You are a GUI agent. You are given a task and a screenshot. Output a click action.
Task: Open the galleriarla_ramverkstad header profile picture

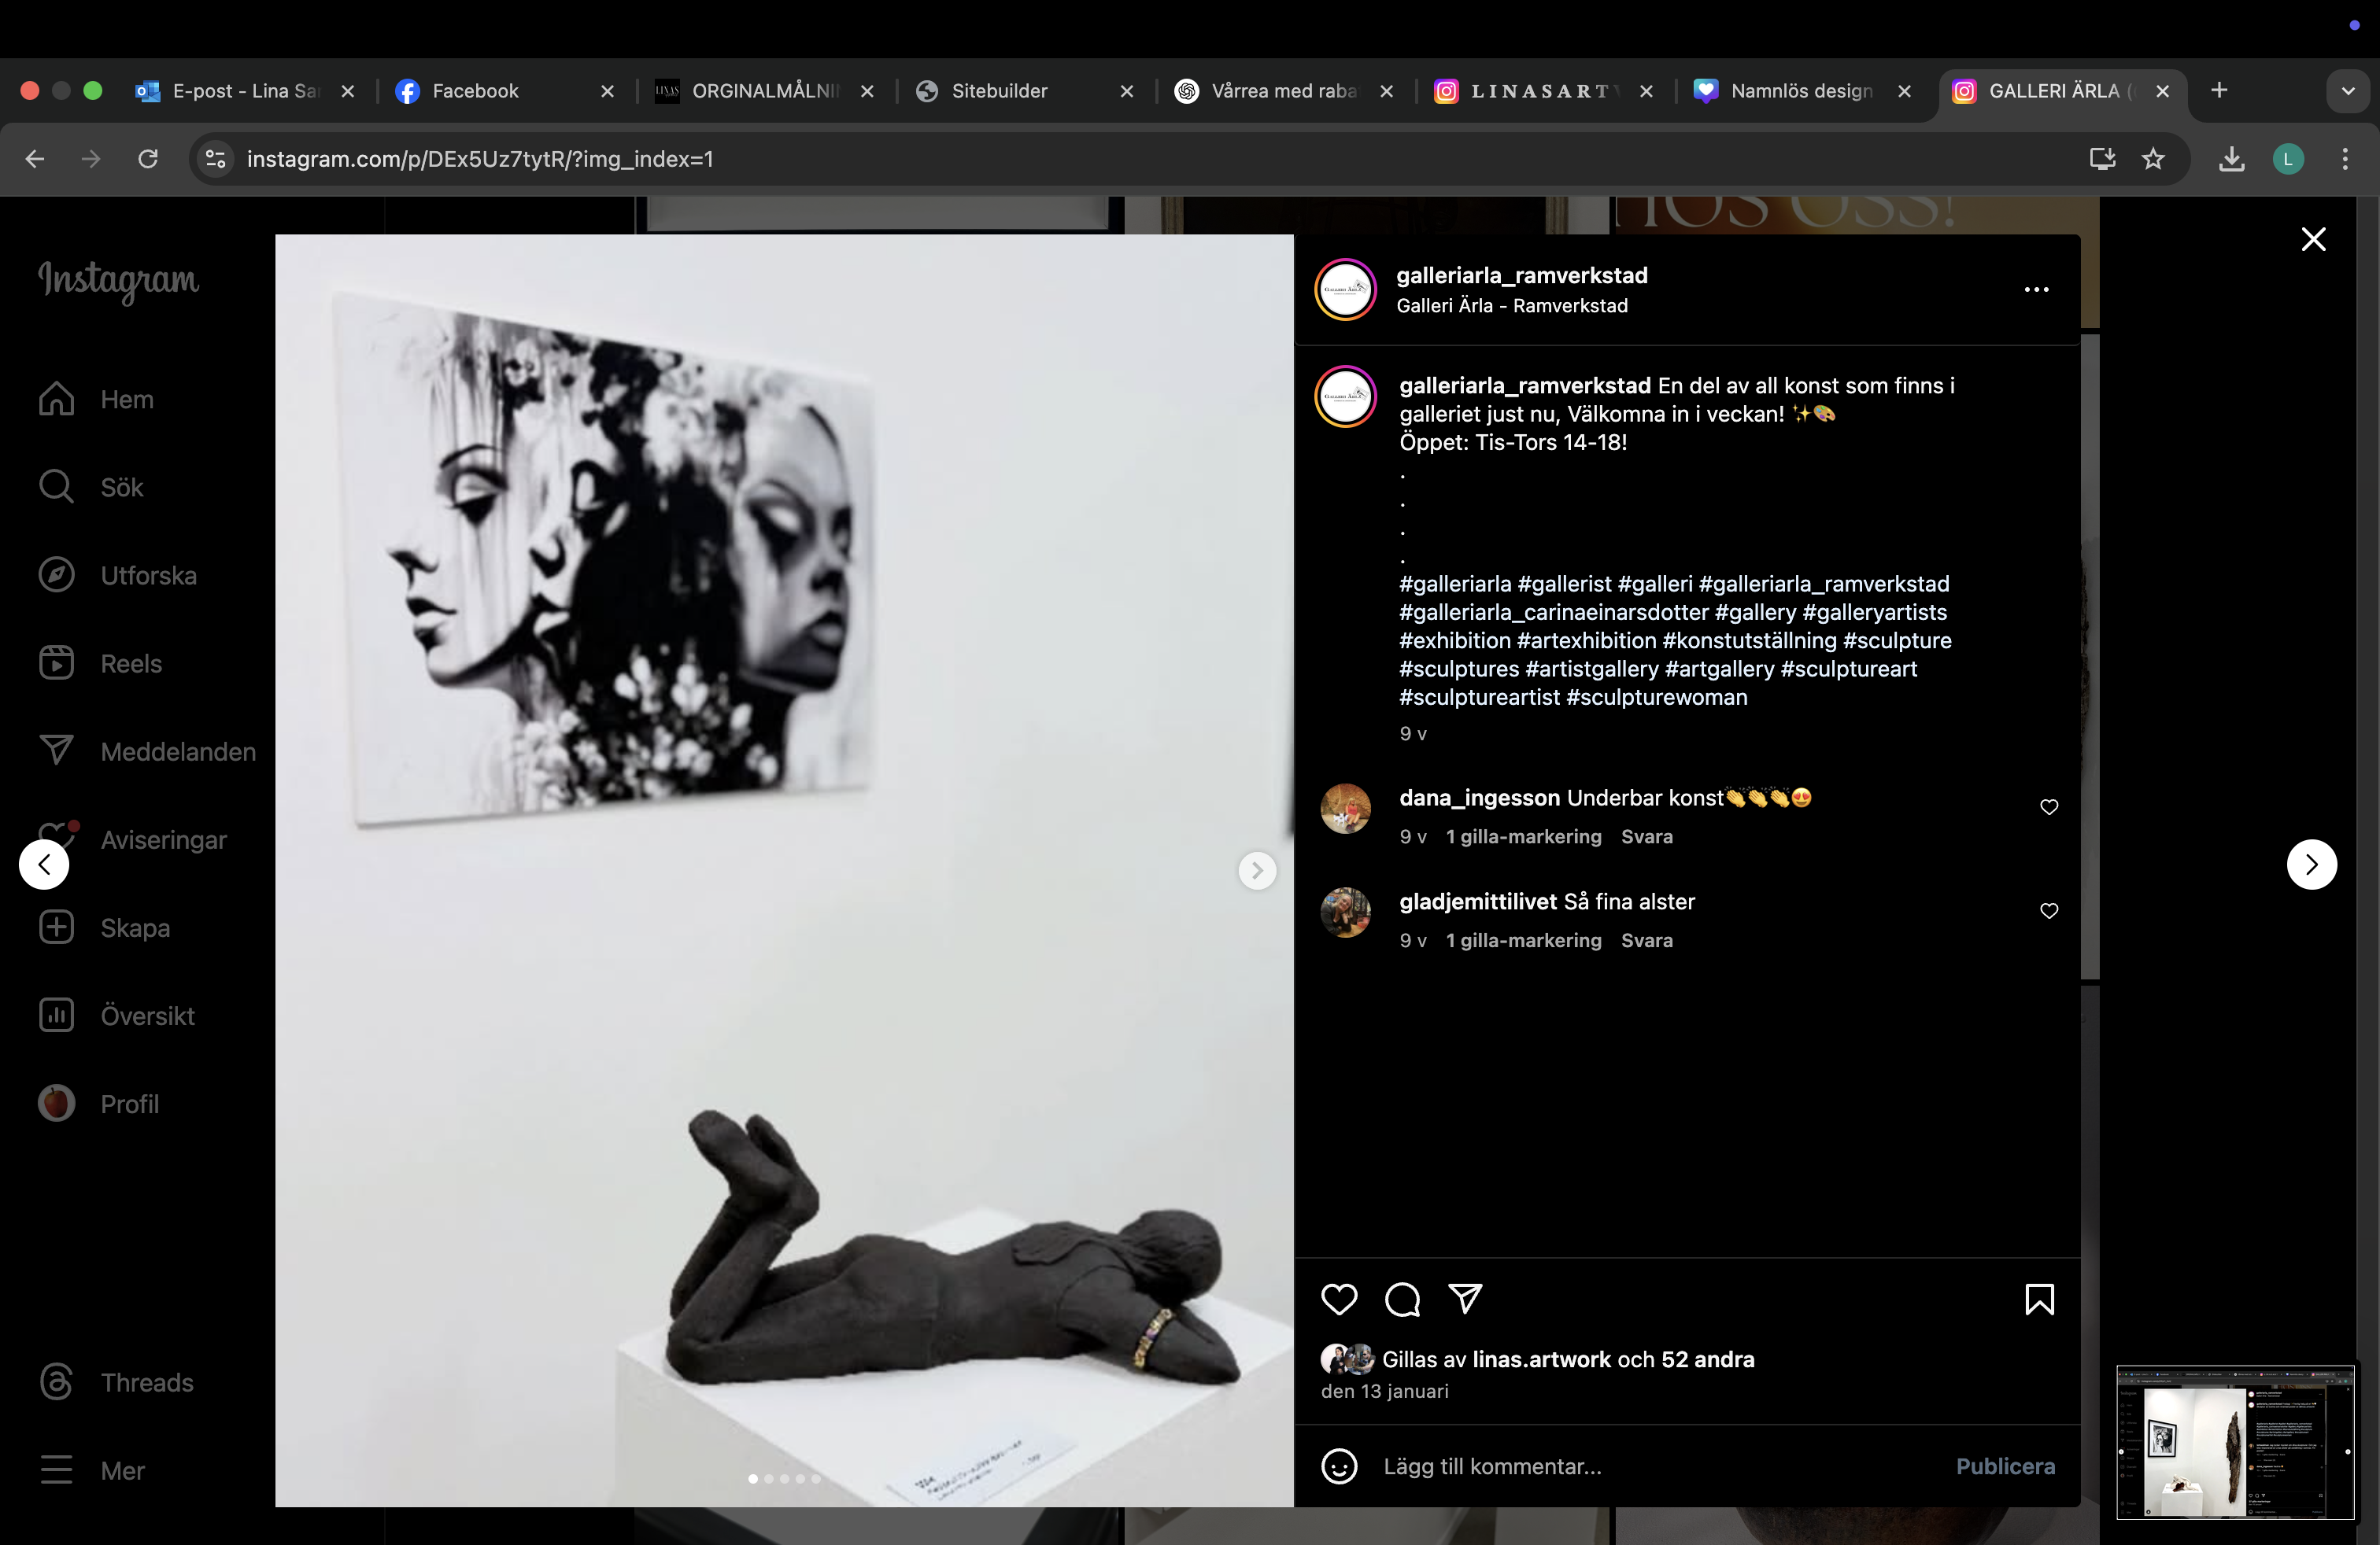pos(1345,289)
